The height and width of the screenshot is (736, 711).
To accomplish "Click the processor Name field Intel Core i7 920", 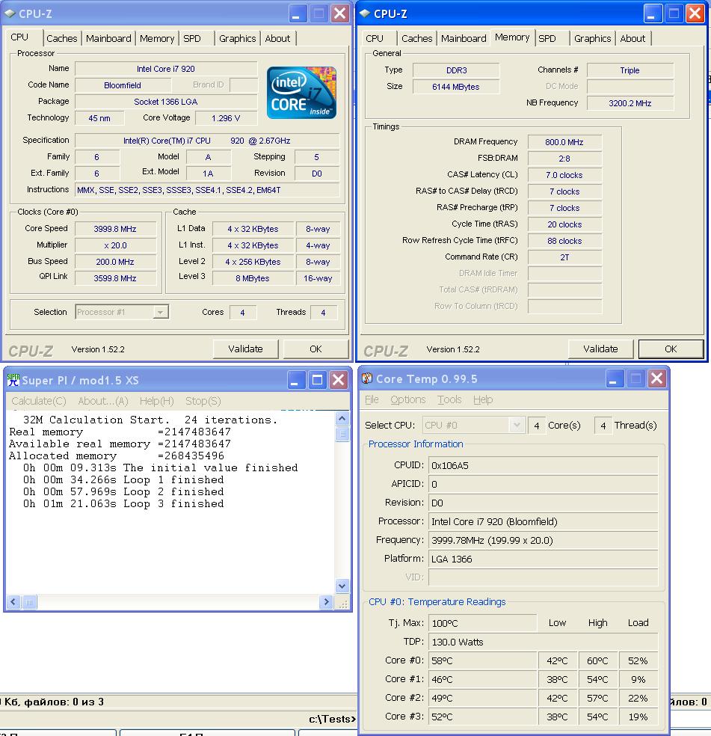I will point(166,69).
